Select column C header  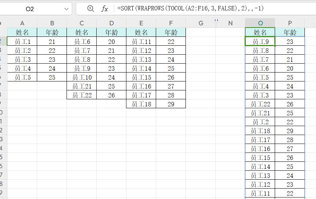82,23
